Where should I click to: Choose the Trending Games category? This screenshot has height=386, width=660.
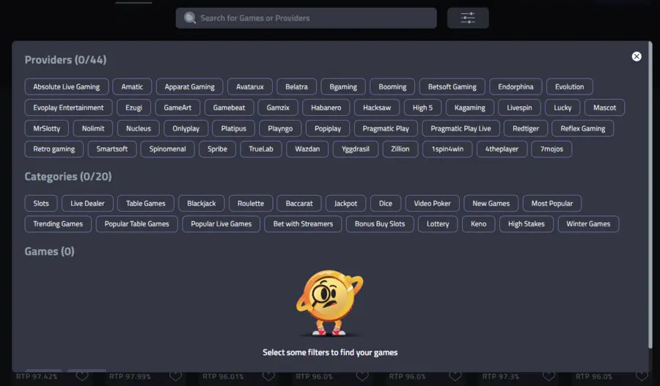(x=58, y=223)
